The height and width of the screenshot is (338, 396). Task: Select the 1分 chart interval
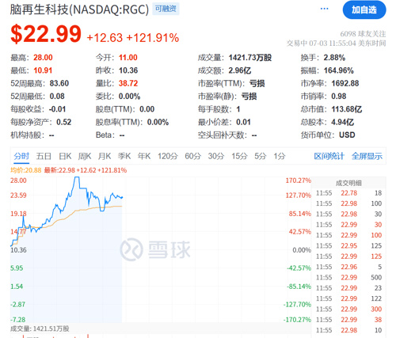click(x=280, y=156)
